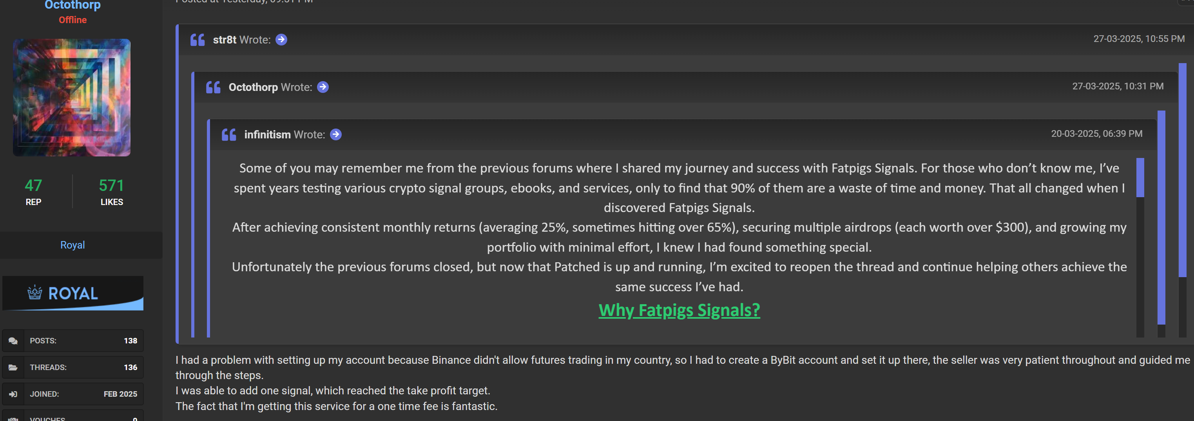Click the quote mark icon before str8t
Screen dimensions: 1194x421
(197, 40)
